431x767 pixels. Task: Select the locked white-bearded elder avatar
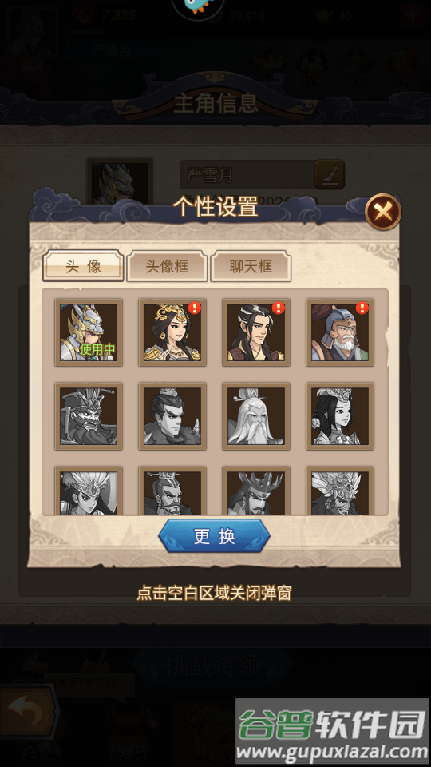[256, 416]
